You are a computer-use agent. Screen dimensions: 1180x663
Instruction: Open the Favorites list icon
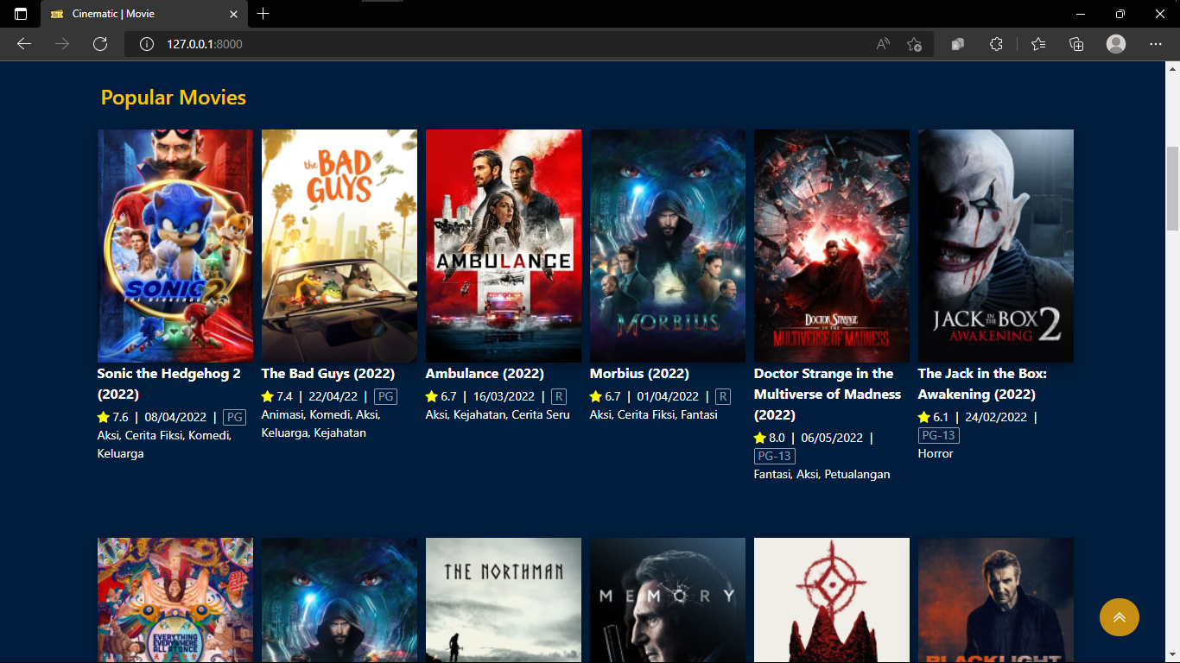1038,44
